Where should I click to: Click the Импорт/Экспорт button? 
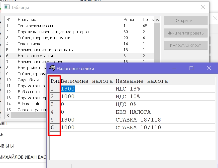pos(186,45)
